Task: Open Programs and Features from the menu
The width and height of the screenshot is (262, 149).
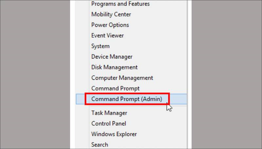Action: click(120, 4)
